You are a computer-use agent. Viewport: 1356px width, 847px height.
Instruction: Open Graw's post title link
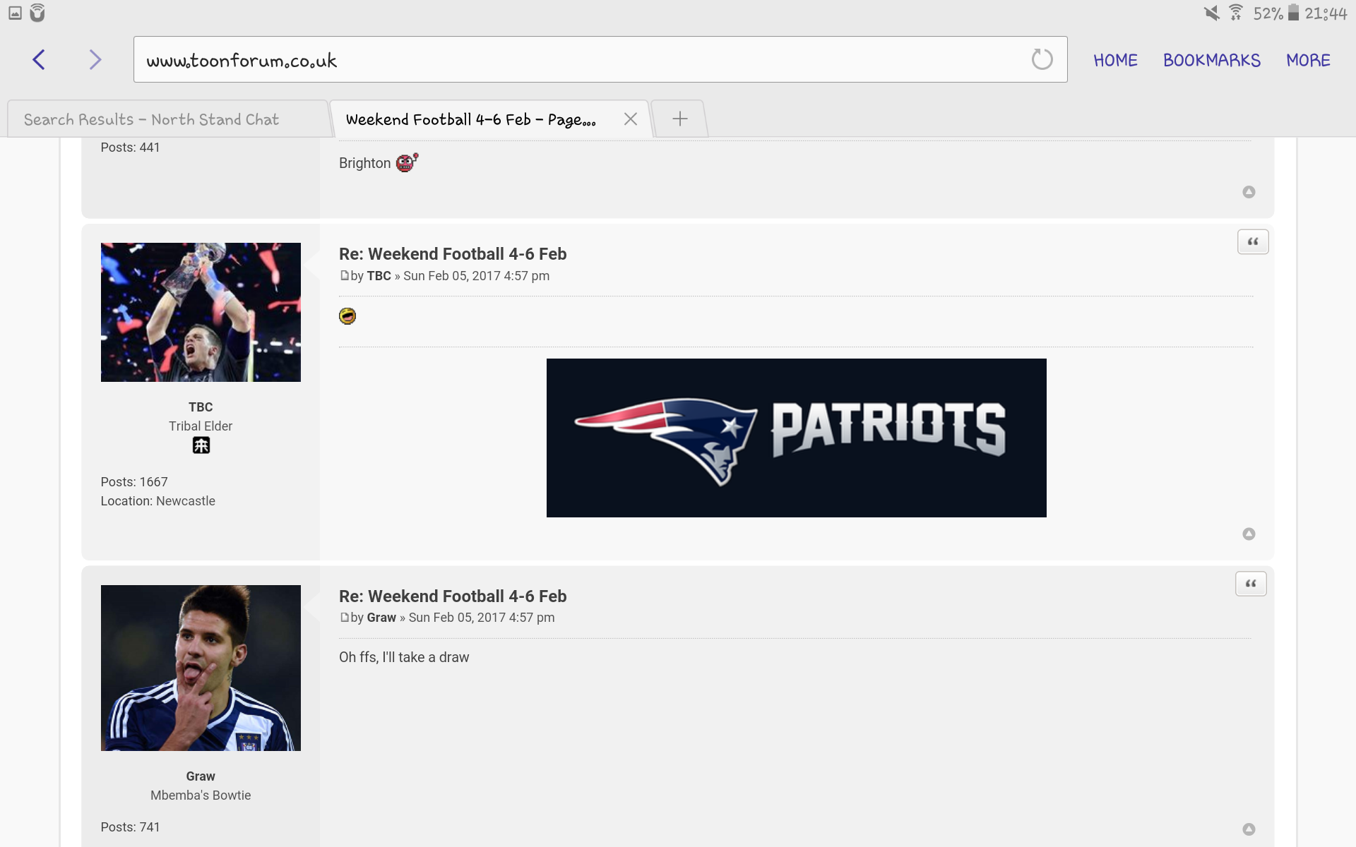453,596
